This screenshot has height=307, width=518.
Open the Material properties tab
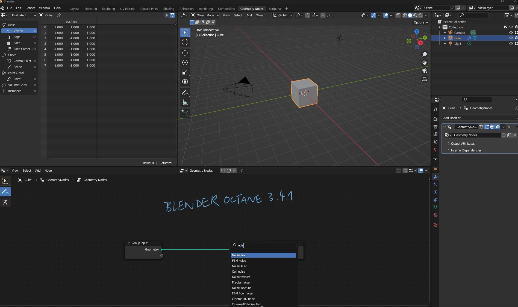click(435, 215)
